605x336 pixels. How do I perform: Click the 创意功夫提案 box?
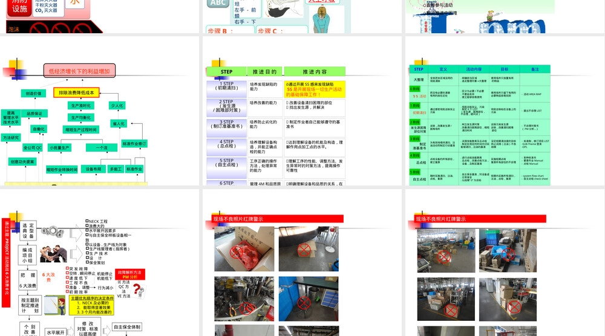click(22, 162)
